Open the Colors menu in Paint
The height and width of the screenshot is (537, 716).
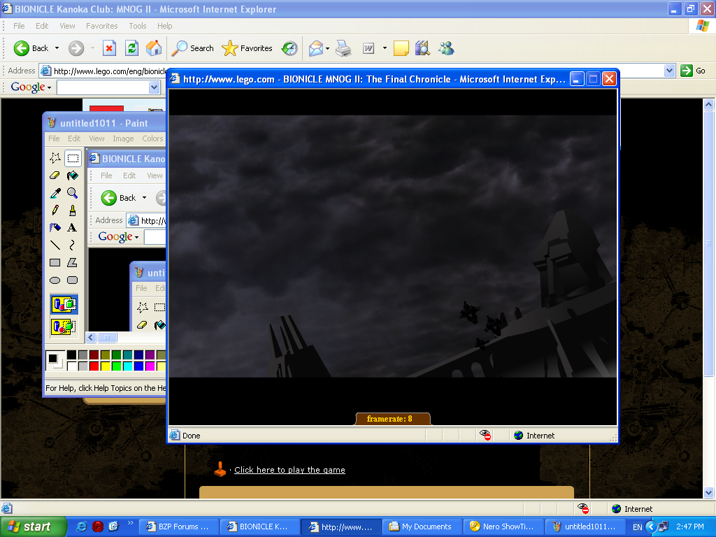[x=152, y=138]
